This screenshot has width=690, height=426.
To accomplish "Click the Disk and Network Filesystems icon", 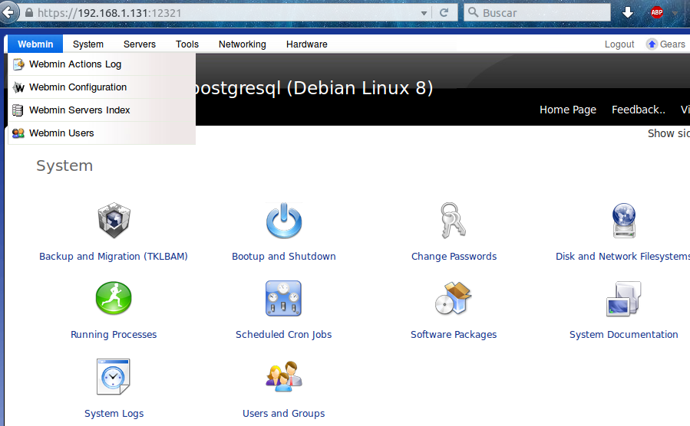I will [x=623, y=221].
